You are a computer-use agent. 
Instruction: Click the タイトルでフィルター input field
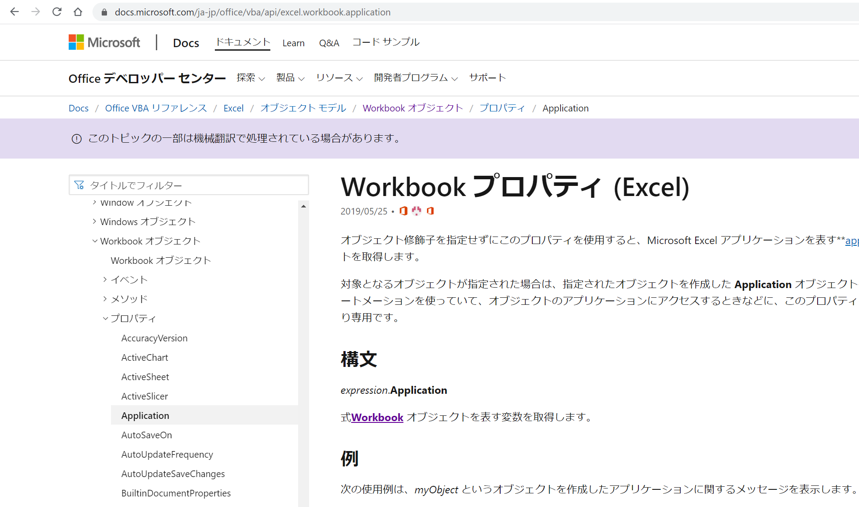(x=194, y=185)
